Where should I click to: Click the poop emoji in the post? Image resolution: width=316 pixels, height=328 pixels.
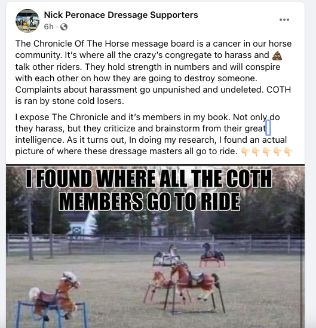(x=277, y=55)
